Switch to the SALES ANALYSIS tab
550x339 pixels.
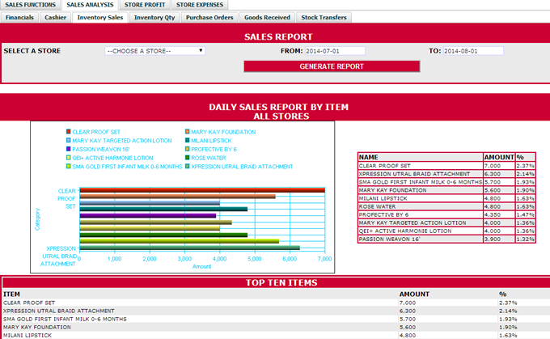90,5
